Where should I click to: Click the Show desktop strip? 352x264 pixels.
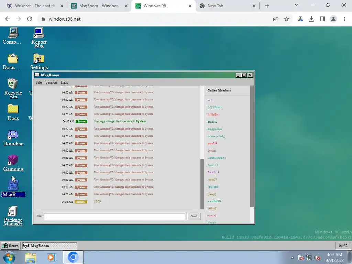[x=349, y=257]
